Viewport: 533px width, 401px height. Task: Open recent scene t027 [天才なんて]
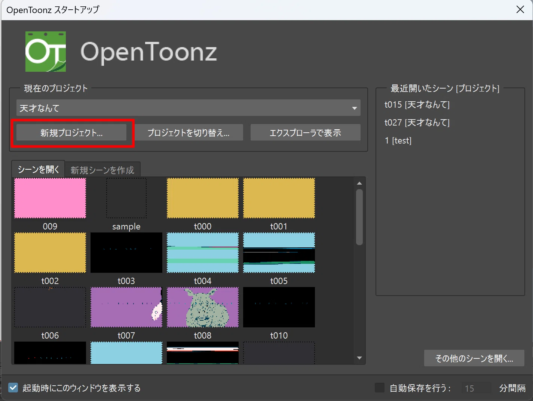point(417,123)
